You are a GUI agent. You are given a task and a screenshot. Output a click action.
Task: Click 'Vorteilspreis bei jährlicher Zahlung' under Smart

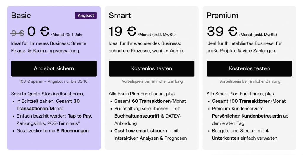pos(152,81)
